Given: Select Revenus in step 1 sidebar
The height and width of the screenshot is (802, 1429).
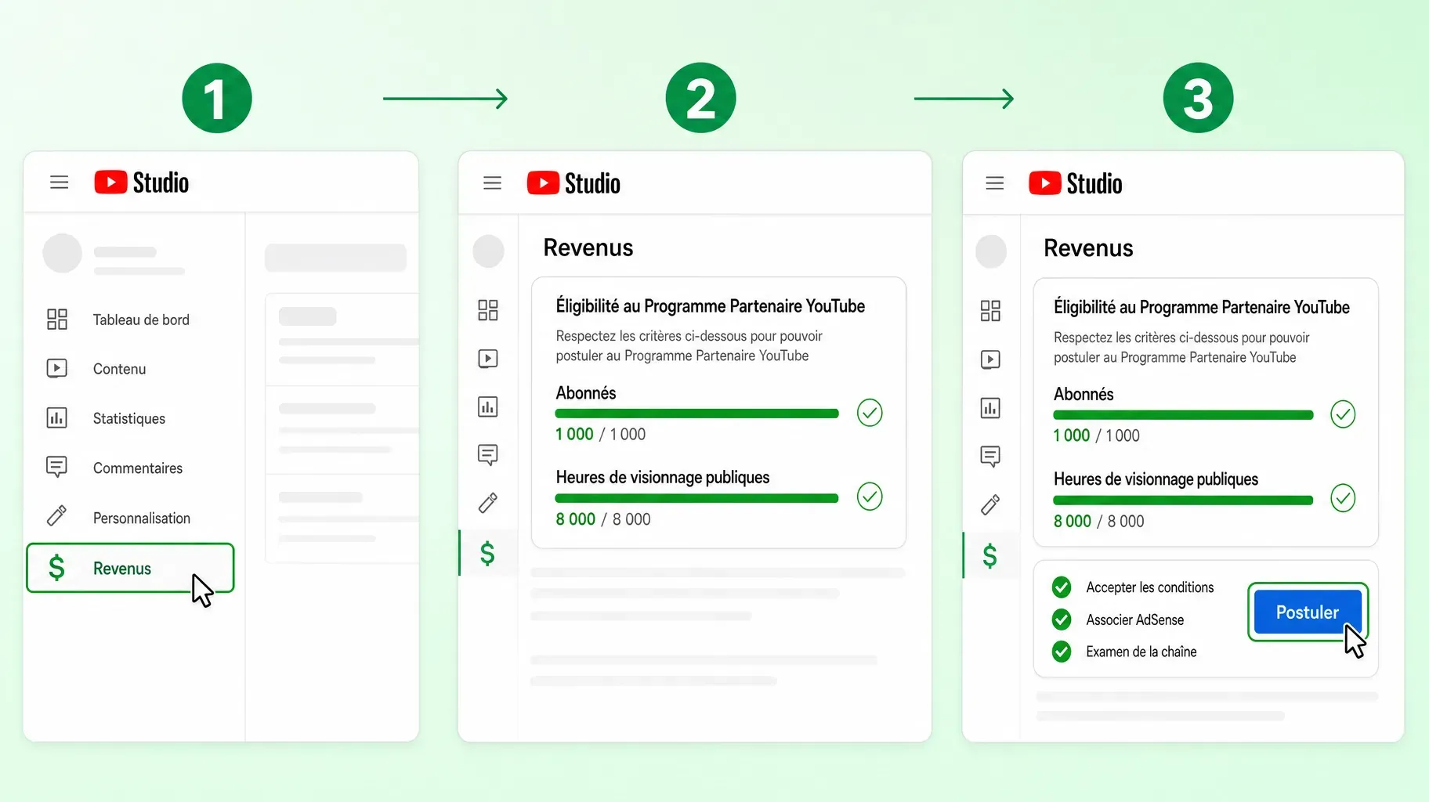Looking at the screenshot, I should coord(130,568).
